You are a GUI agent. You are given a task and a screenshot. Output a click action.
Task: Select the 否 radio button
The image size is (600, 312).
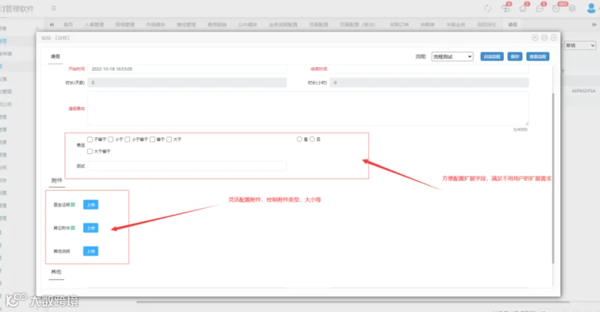(312, 139)
